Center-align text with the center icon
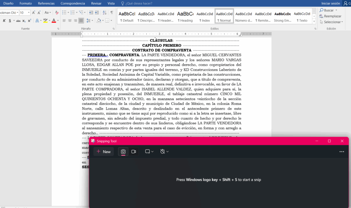This screenshot has width=351, height=208. [x=70, y=21]
